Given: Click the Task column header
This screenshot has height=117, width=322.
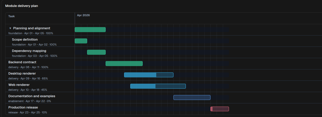Looking at the screenshot, I should (x=12, y=16).
